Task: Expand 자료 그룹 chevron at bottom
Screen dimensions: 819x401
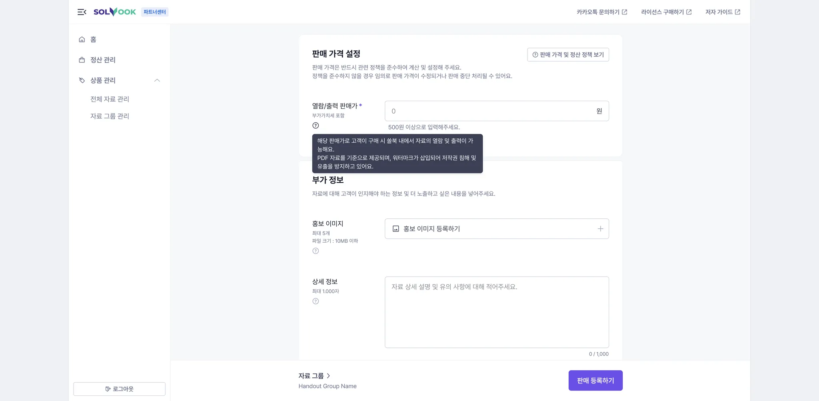Action: (328, 376)
